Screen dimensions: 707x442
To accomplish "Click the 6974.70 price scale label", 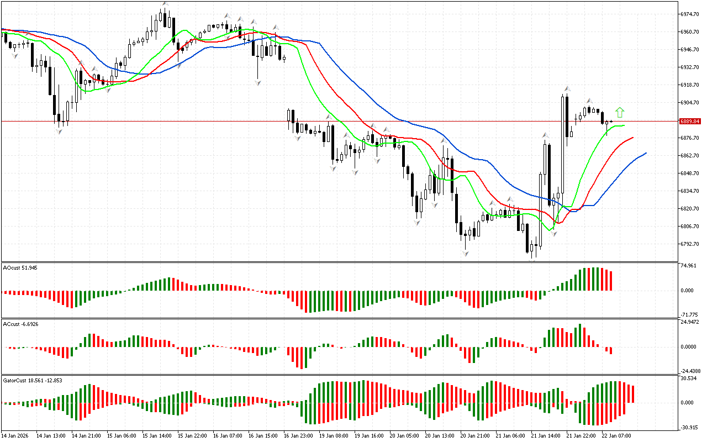I will (x=690, y=14).
